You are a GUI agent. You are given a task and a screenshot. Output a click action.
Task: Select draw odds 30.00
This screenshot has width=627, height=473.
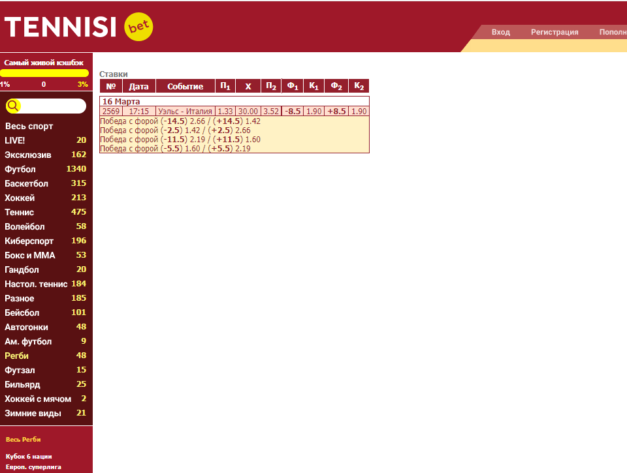[248, 112]
